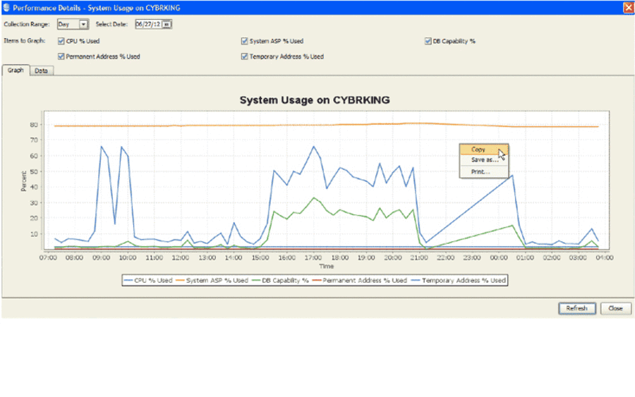
Task: Click the window title bar app icon
Action: [x=6, y=8]
